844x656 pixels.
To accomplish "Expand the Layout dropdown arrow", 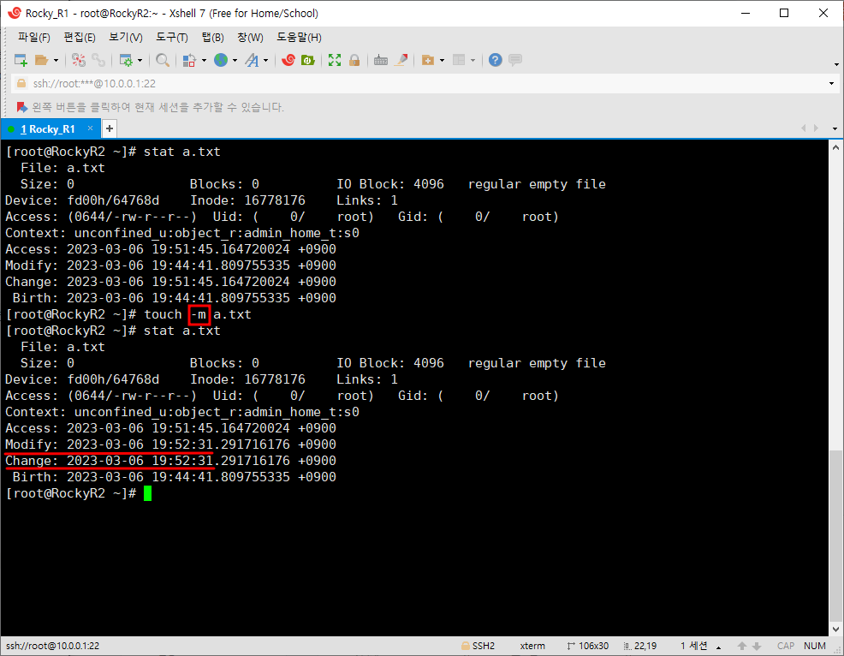I will (473, 60).
